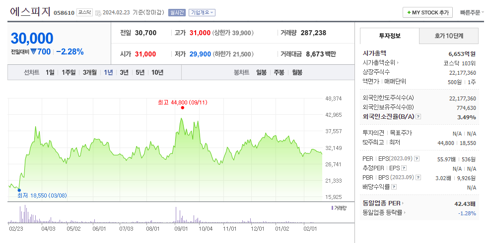Open help icon beside 배당수익률
This screenshot has height=243, width=490.
click(x=394, y=187)
